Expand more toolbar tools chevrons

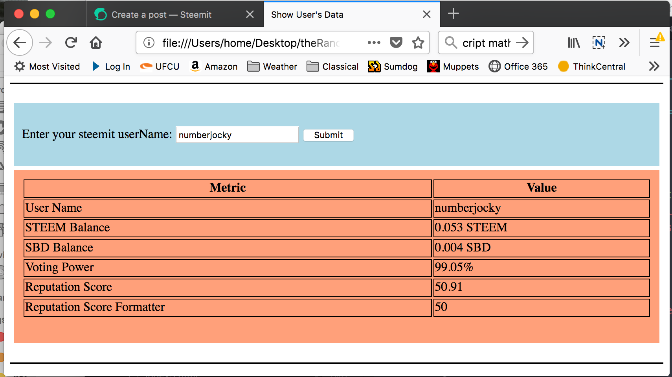pos(624,43)
